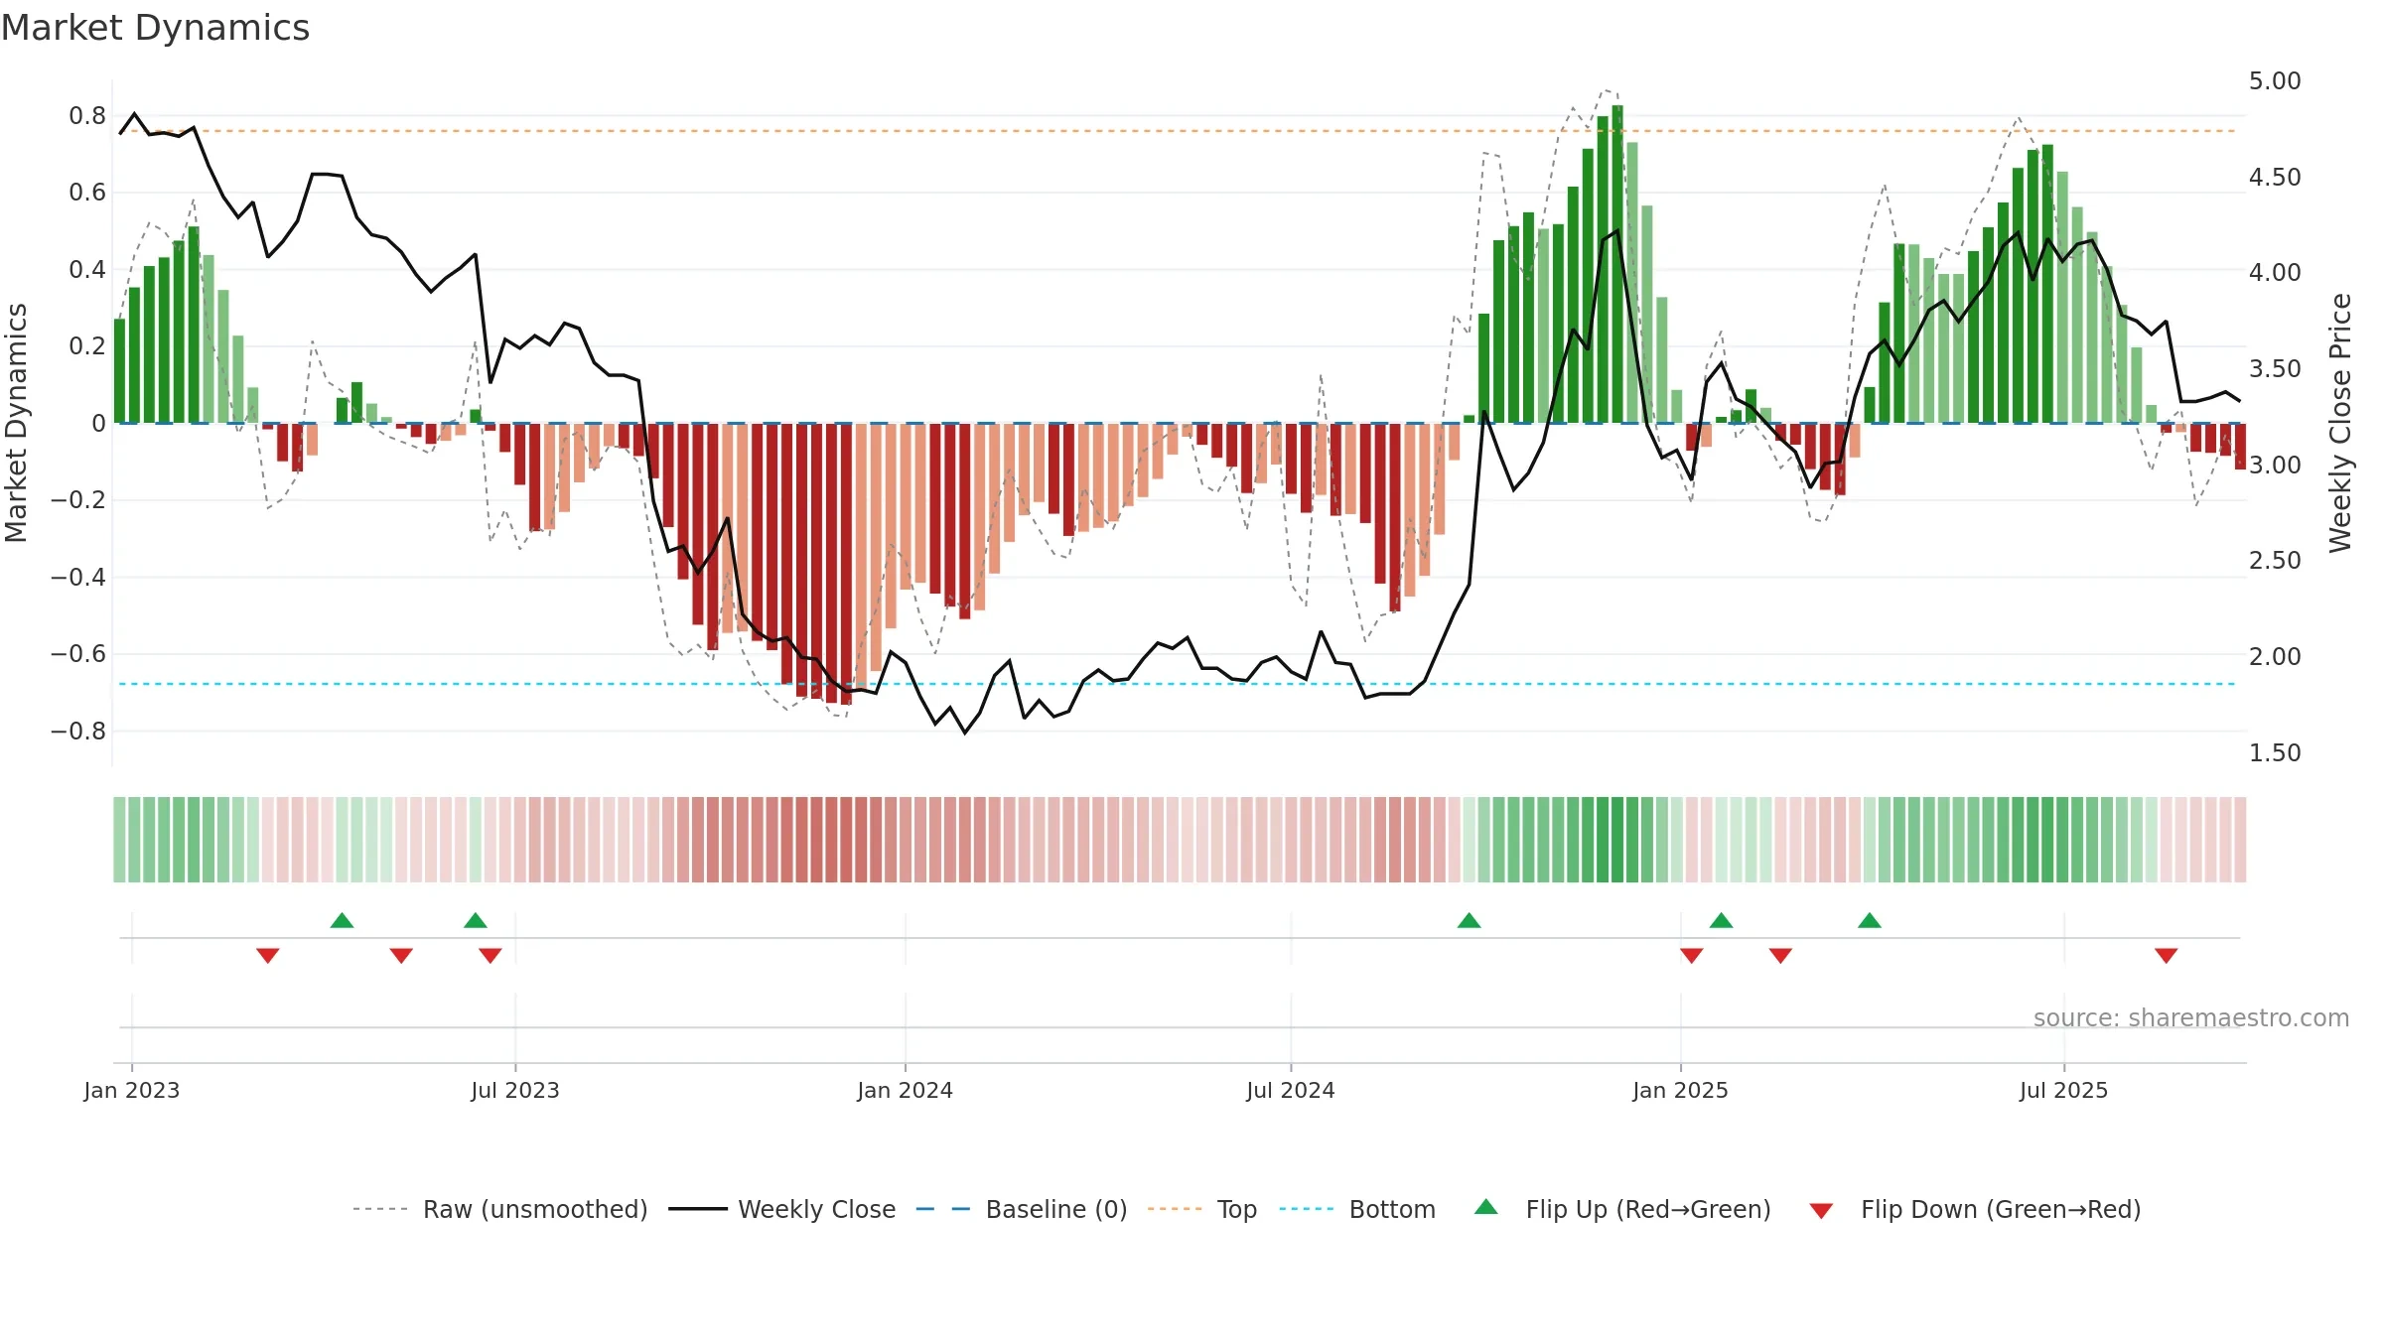This screenshot has width=2383, height=1340.
Task: Click the Weekly Close Price right axis title
Action: [x=2340, y=423]
